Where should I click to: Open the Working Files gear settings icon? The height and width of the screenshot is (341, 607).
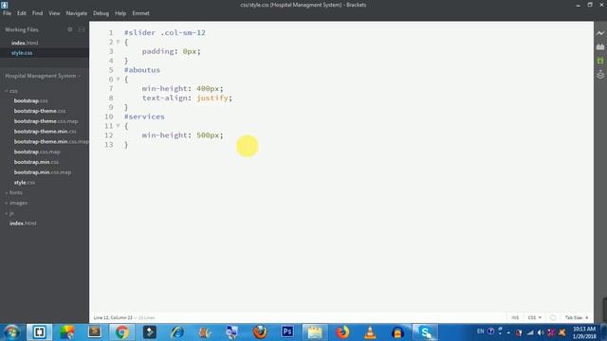click(x=70, y=29)
